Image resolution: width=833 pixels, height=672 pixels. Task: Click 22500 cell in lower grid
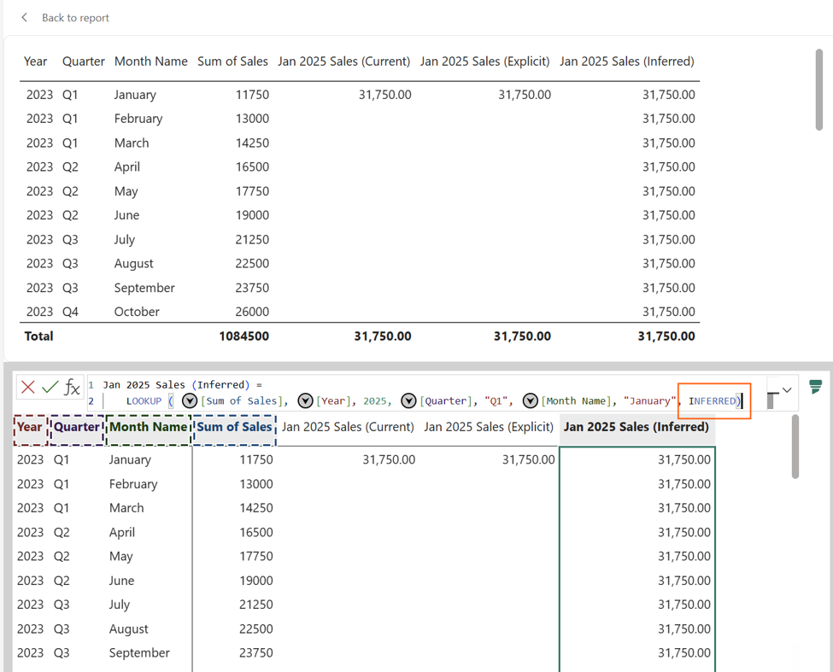pos(256,629)
